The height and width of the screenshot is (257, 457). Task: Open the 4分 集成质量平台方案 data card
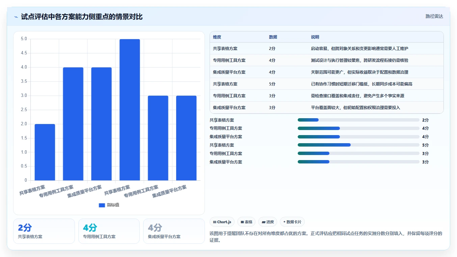tap(174, 231)
